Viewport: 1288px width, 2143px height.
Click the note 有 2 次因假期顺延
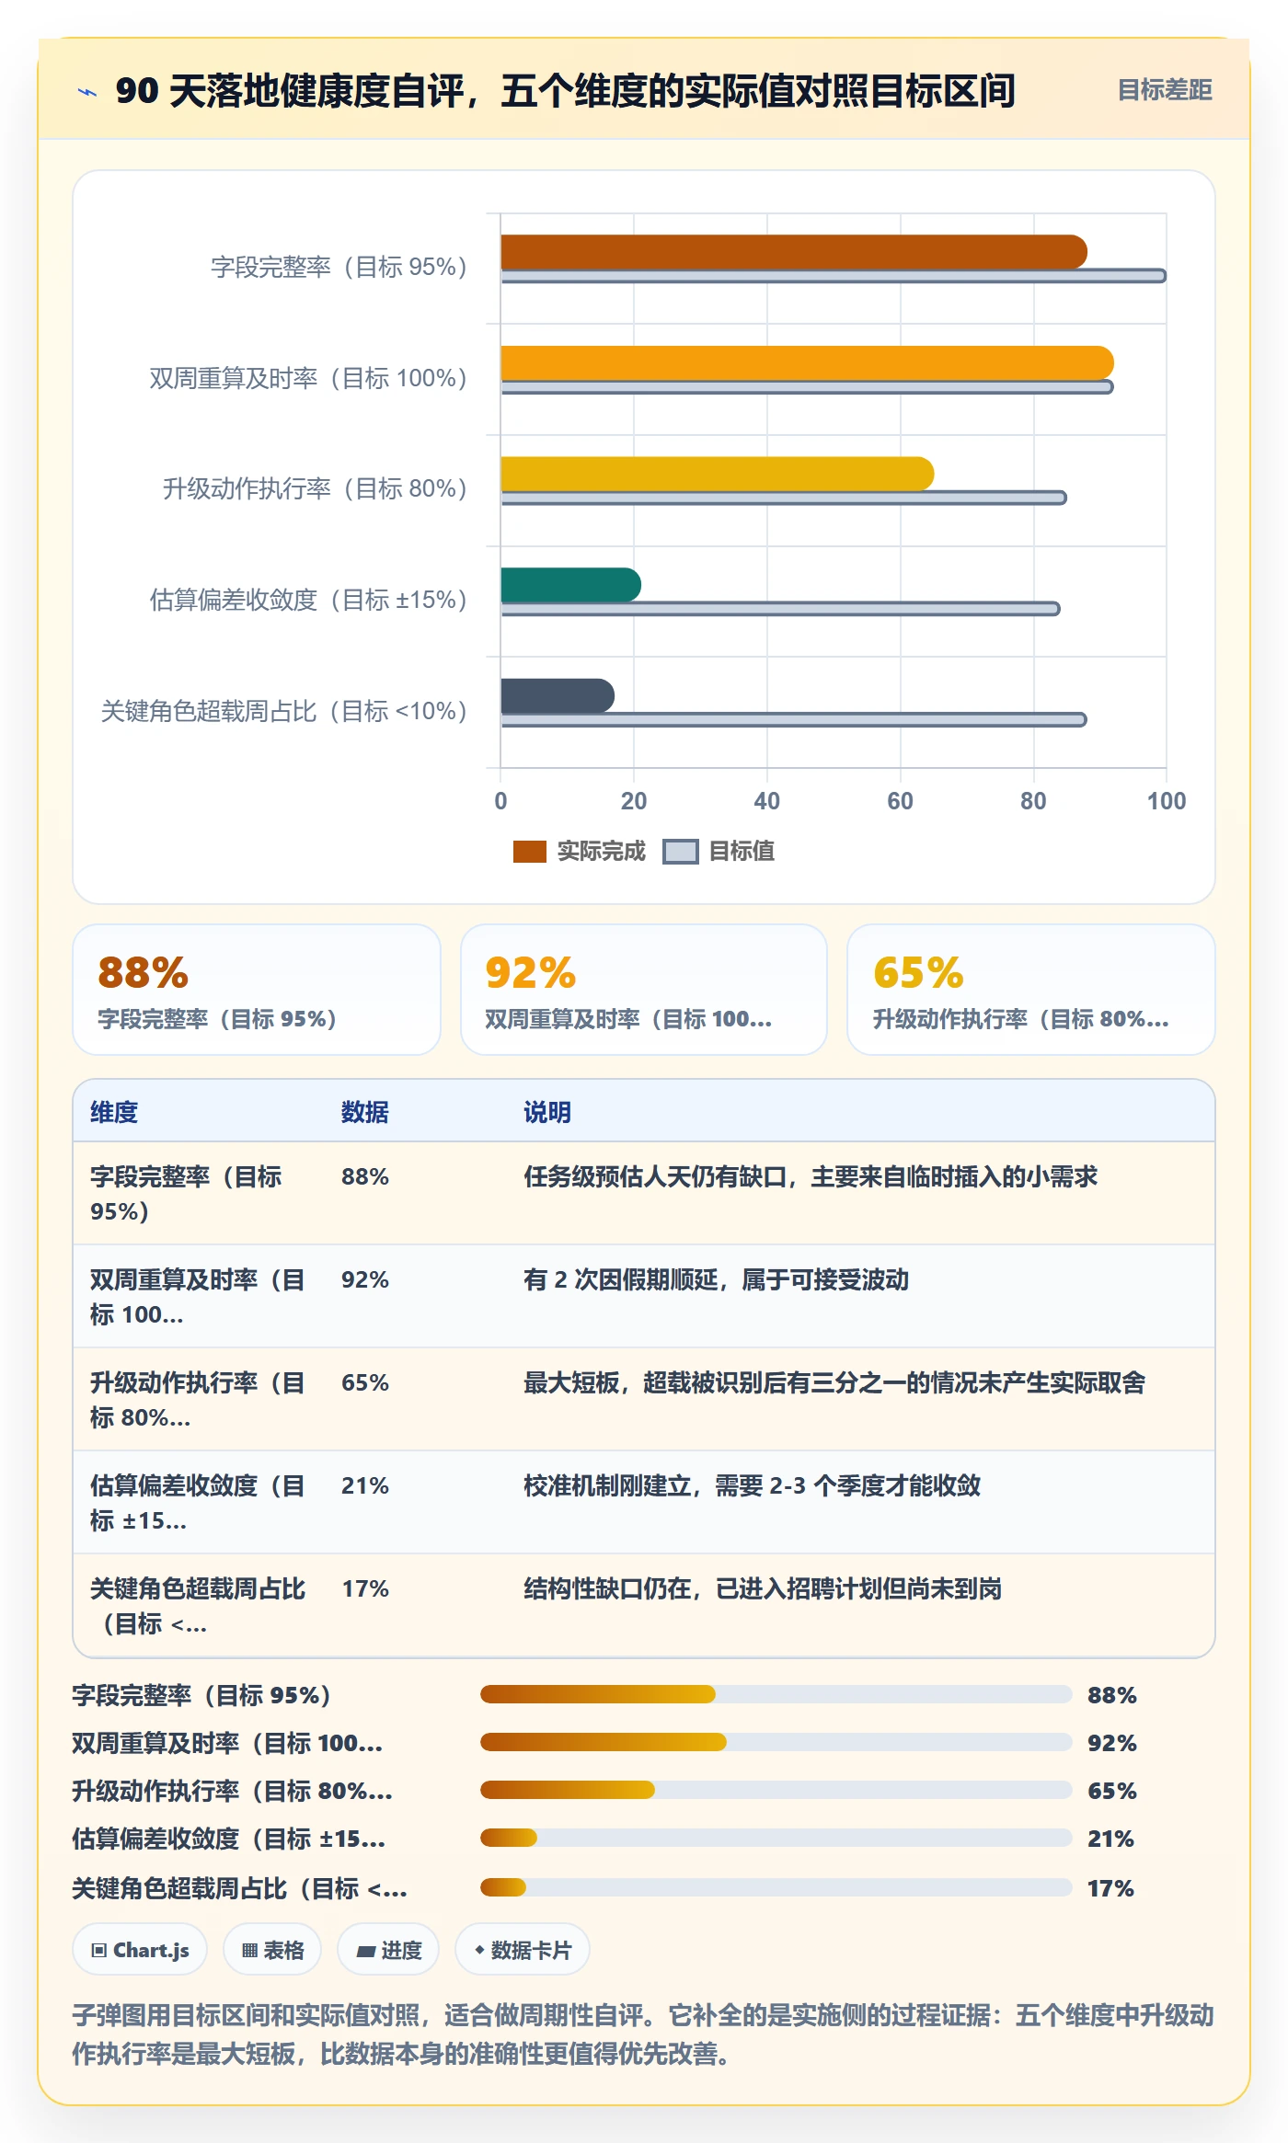716,1279
